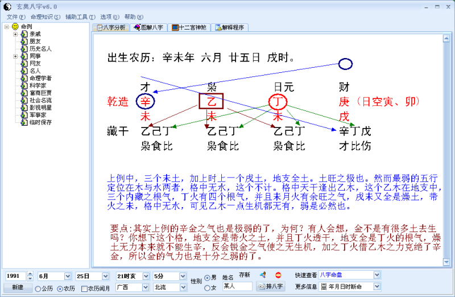
Task: Click the 新建 button
Action: tap(18, 287)
